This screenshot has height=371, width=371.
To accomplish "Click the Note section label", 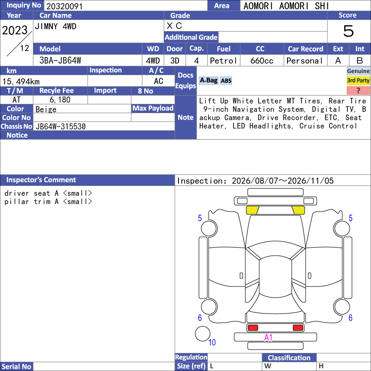I will 185,117.
